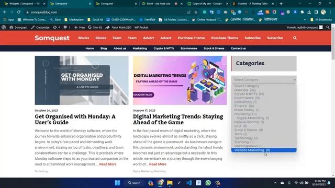This screenshot has height=188, width=335.
Task: Open the Home navigation item
Action: pos(90,49)
